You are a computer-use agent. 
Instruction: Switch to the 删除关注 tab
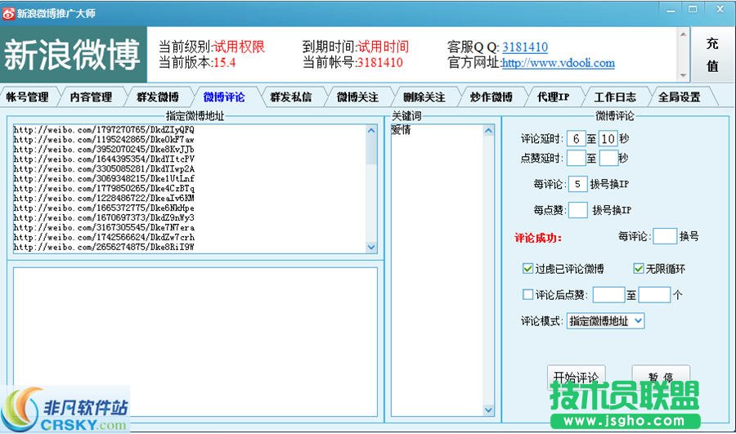click(x=424, y=97)
